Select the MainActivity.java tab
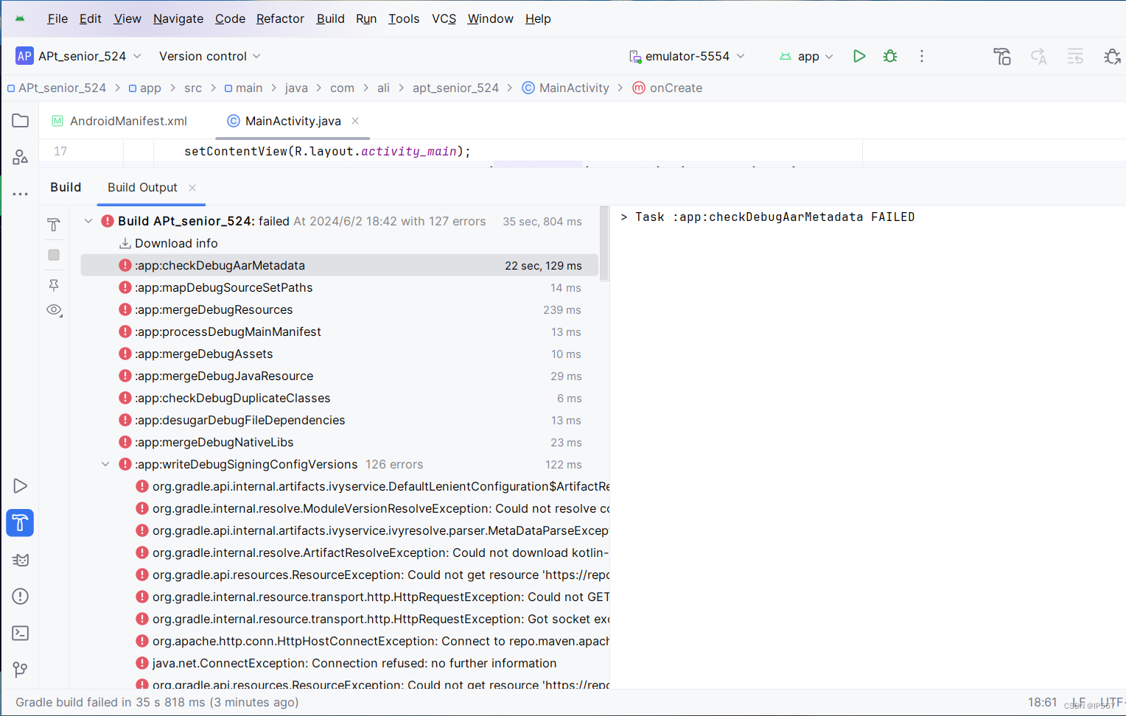Image resolution: width=1126 pixels, height=716 pixels. coord(293,121)
